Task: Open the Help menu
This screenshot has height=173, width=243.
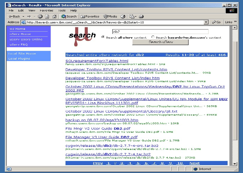Action: 73,11
